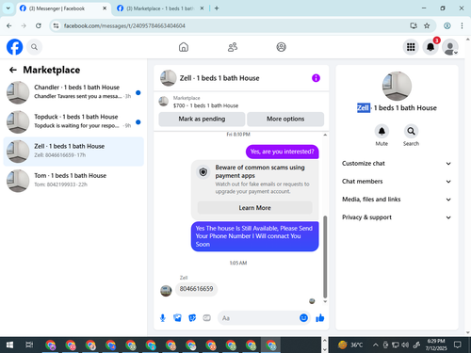Open the volume speaker tray icon
The width and height of the screenshot is (471, 353).
click(405, 345)
